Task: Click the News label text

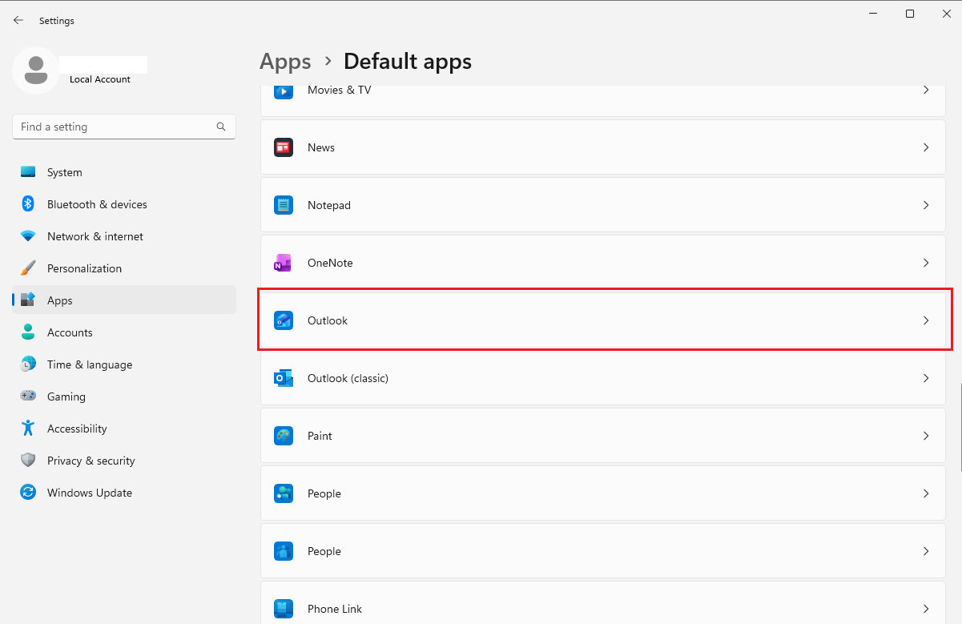Action: [x=321, y=147]
